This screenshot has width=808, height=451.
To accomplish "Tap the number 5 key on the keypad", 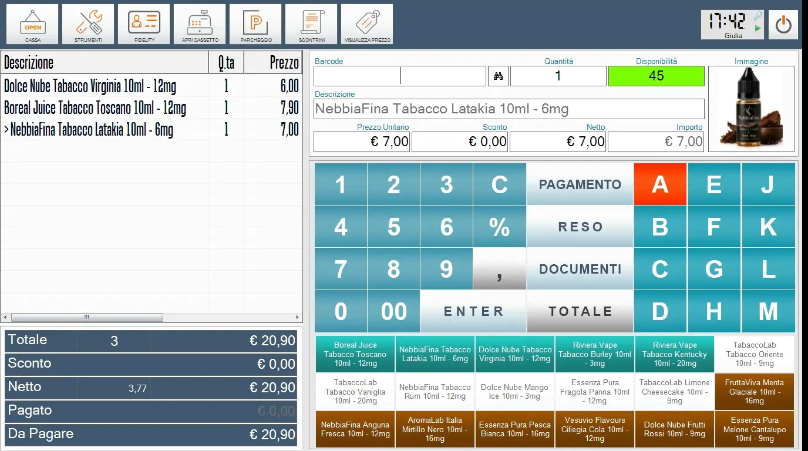I will click(394, 227).
